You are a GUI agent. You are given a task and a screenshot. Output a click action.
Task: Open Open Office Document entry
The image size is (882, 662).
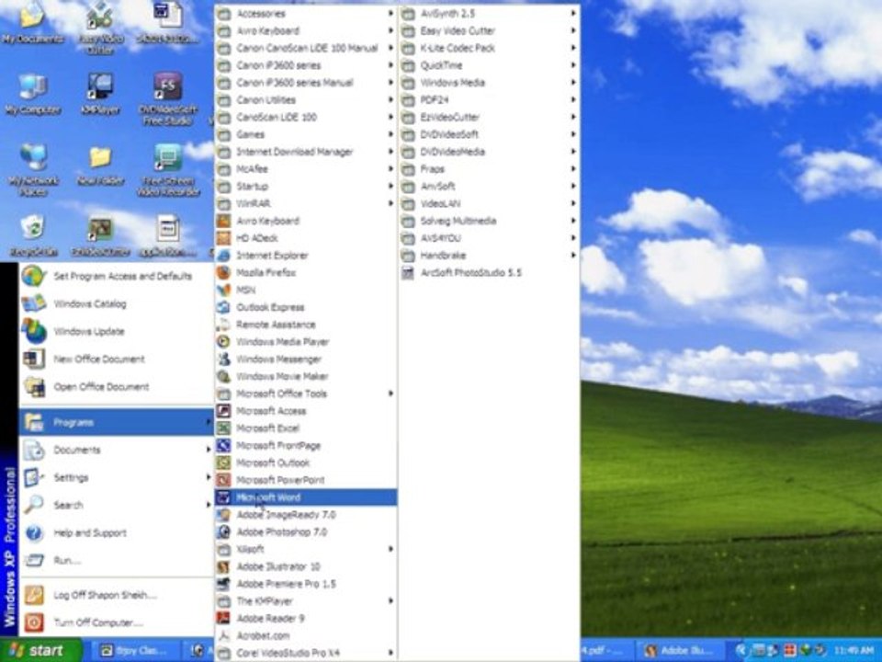pyautogui.click(x=116, y=386)
